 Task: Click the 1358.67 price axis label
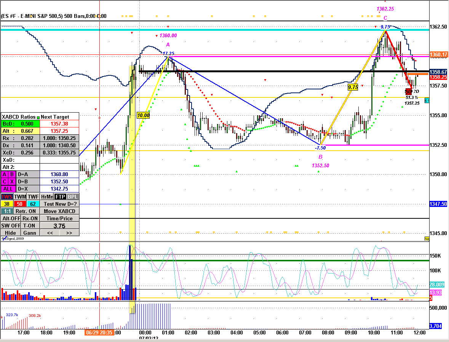point(438,72)
